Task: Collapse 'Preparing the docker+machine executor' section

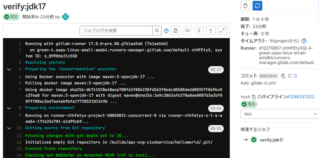Action: click(x=9, y=69)
